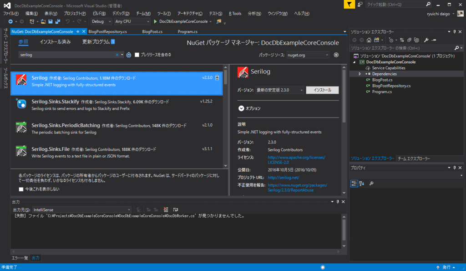Select Service Capabilities in Solution Explorer
Viewport: 466px width, 271px height.
point(389,68)
